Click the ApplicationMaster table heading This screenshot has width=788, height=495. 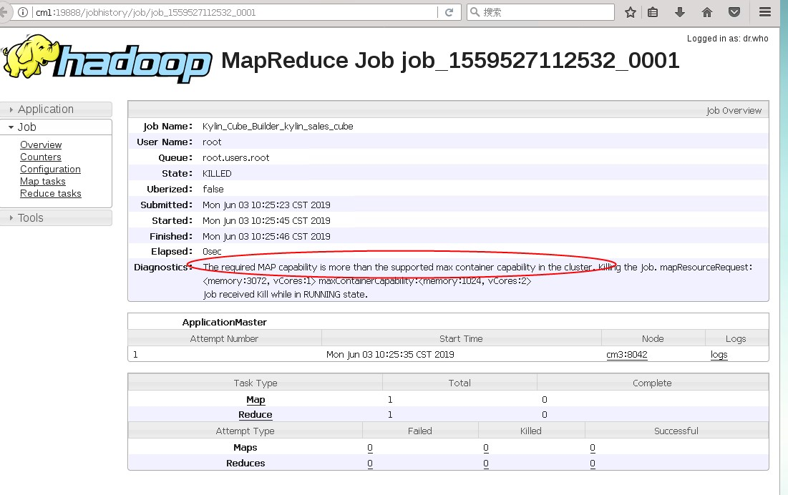tap(224, 323)
